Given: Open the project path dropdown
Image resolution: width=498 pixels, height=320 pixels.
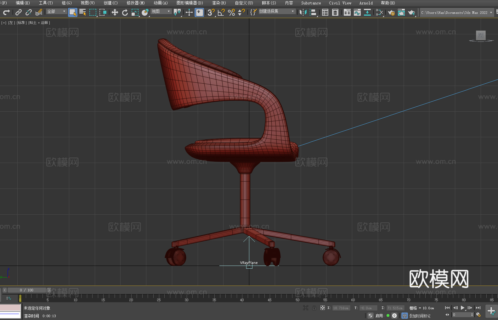Looking at the screenshot, I should (x=456, y=13).
